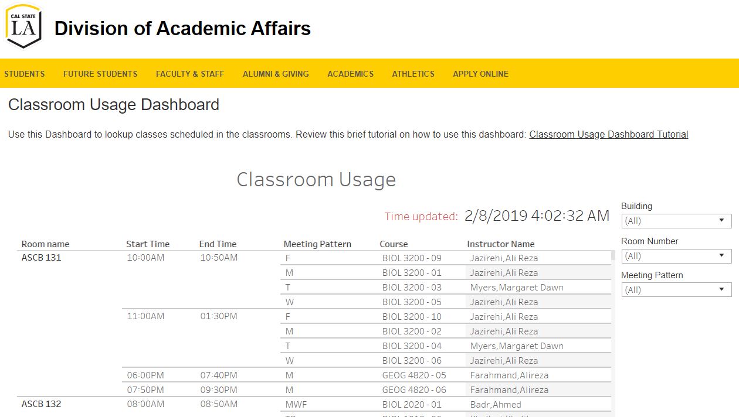Select course BIOL 3200 - 04

coord(412,346)
